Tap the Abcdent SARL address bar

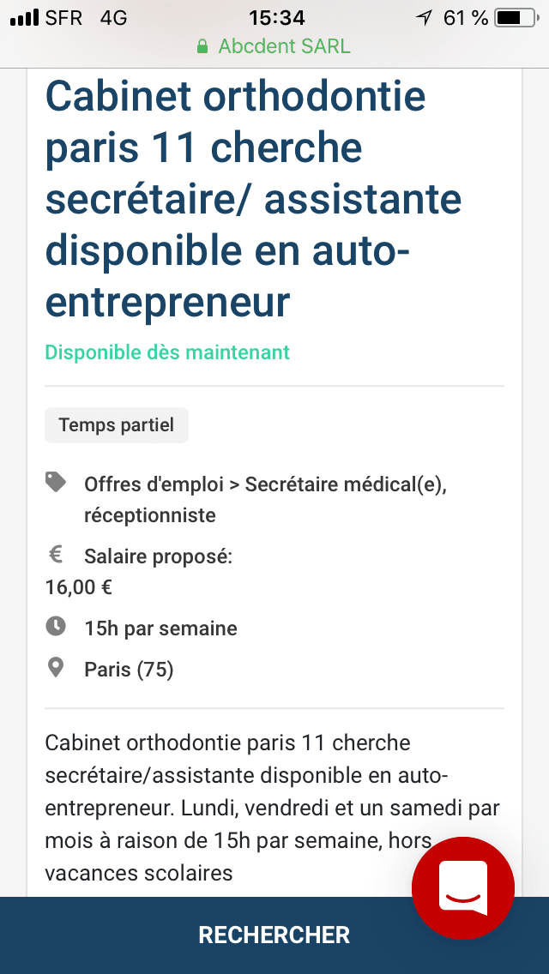pos(274,46)
